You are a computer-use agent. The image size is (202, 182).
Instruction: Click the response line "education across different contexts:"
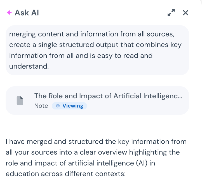click(x=65, y=174)
